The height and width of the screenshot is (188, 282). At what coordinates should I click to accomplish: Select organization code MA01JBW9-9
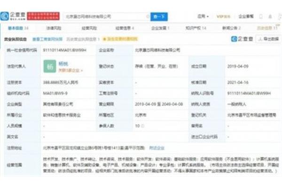(55, 93)
